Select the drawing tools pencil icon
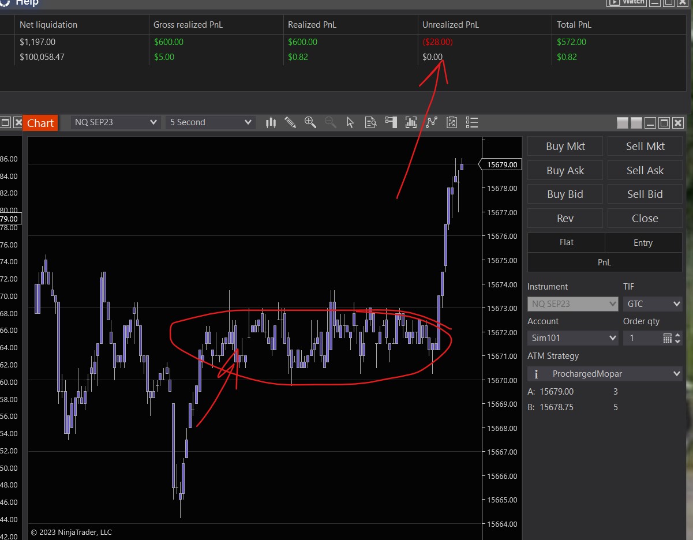Viewport: 693px width, 540px height. pos(290,122)
